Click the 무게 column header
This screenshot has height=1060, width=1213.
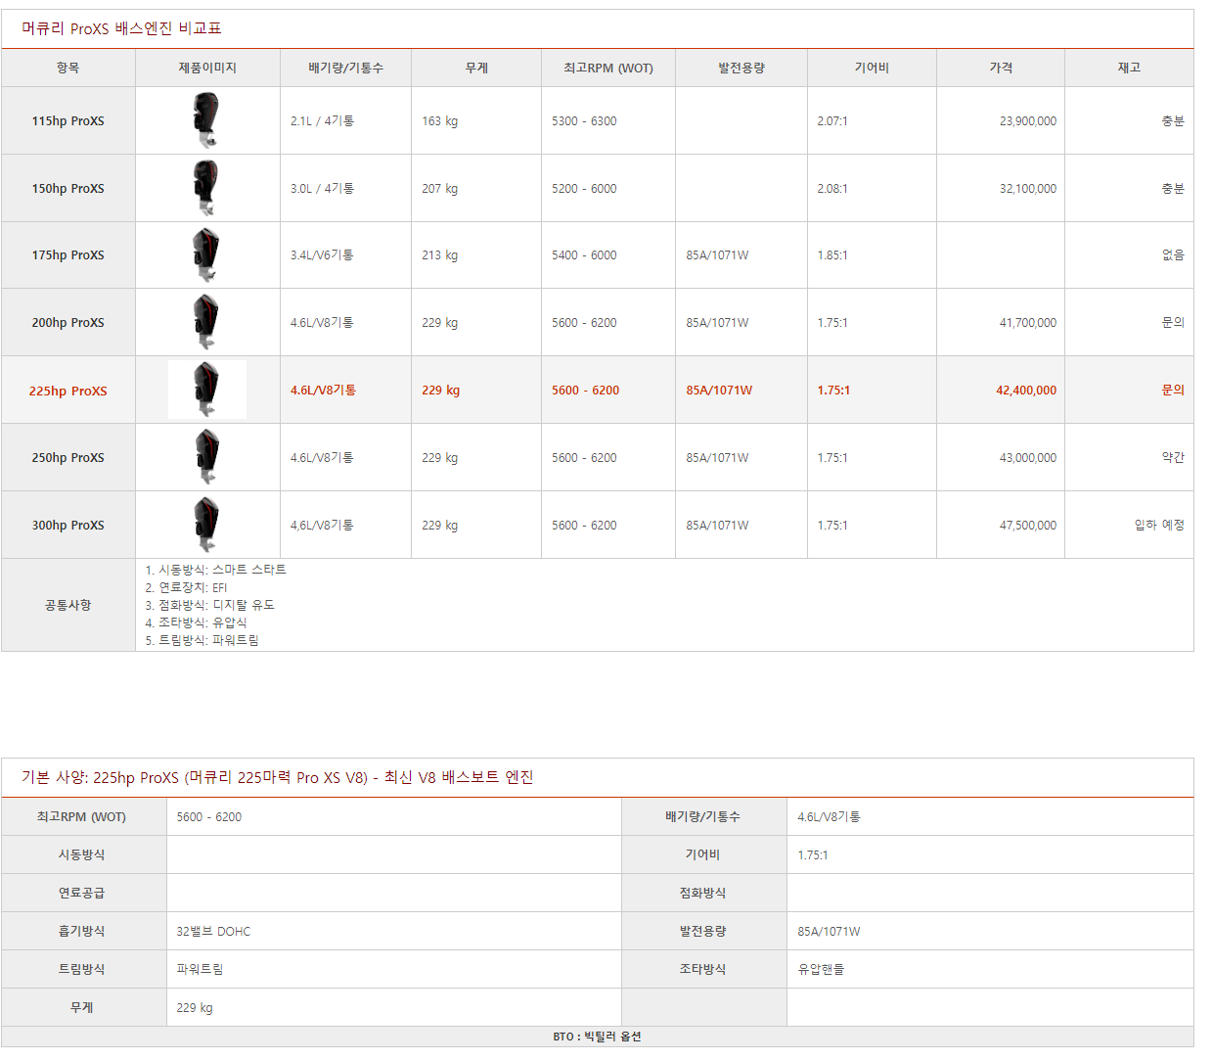pos(476,68)
